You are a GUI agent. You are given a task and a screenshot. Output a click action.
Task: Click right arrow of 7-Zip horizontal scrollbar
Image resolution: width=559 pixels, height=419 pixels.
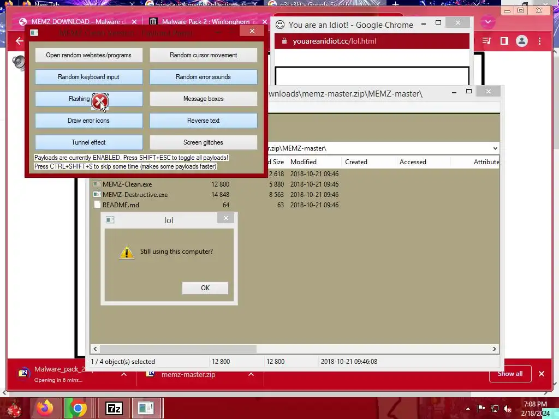(x=494, y=349)
